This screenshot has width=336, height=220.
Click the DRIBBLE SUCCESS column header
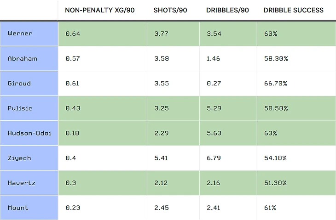click(x=293, y=10)
